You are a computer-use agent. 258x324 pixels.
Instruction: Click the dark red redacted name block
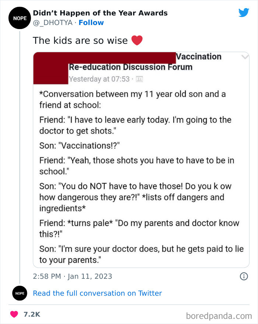(x=104, y=57)
